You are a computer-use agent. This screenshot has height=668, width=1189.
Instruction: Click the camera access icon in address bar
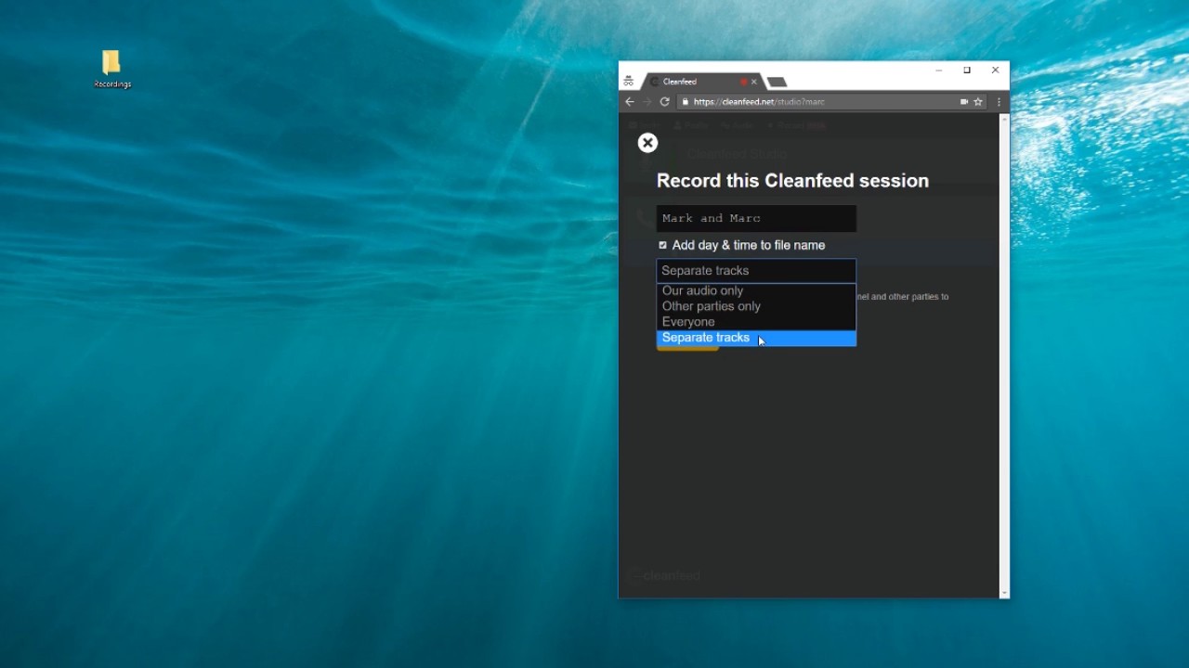[964, 102]
